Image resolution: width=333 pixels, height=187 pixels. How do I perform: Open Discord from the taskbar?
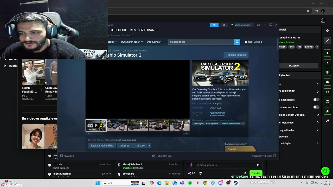coord(220,183)
